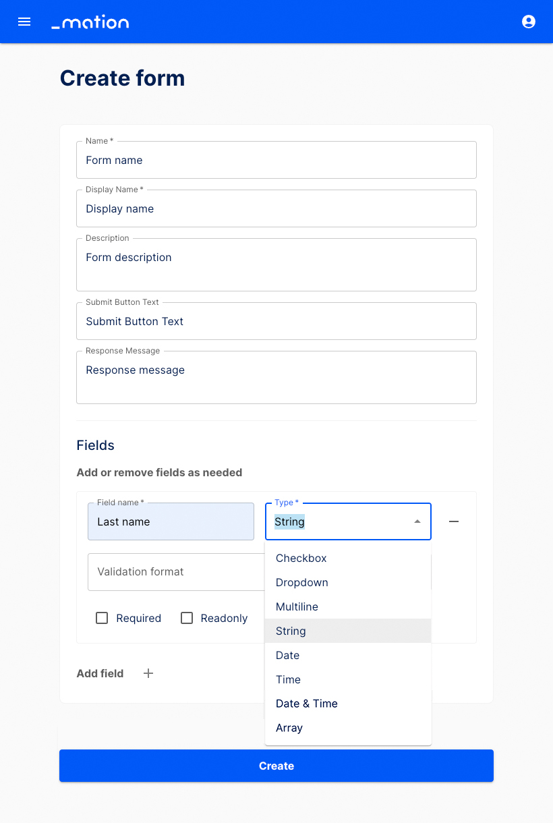Select Multiline from the Type dropdown

297,606
